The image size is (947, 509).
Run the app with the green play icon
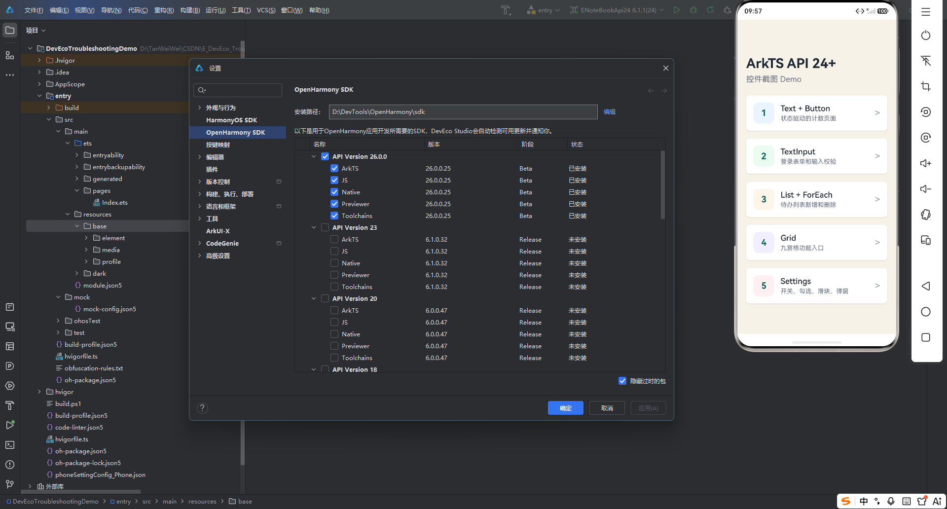[677, 10]
